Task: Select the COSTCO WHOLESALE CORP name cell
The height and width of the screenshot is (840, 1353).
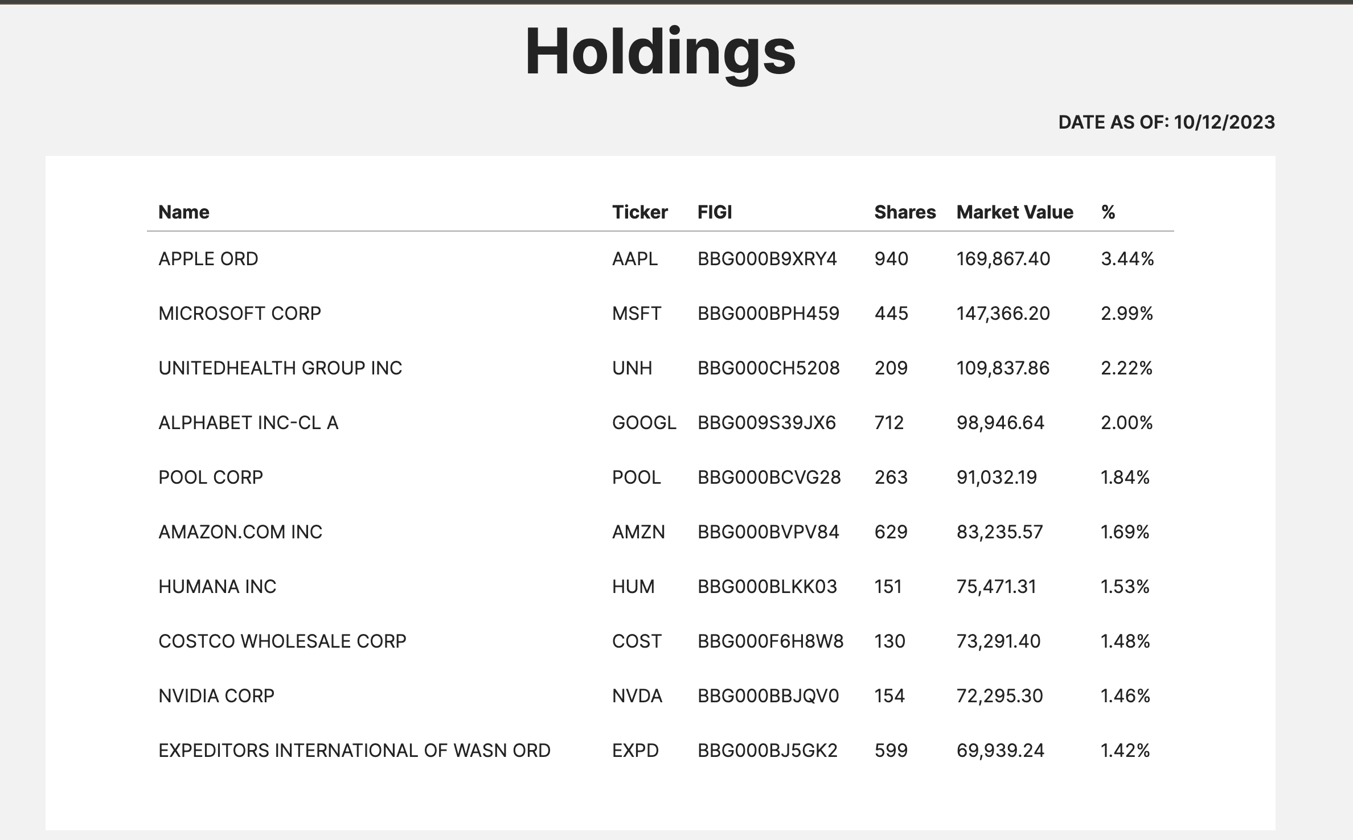Action: (282, 641)
